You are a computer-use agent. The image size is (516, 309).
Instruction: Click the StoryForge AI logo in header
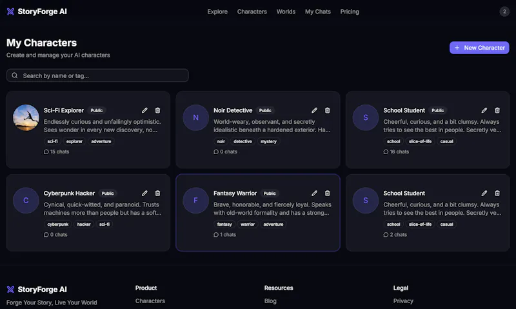pyautogui.click(x=37, y=12)
